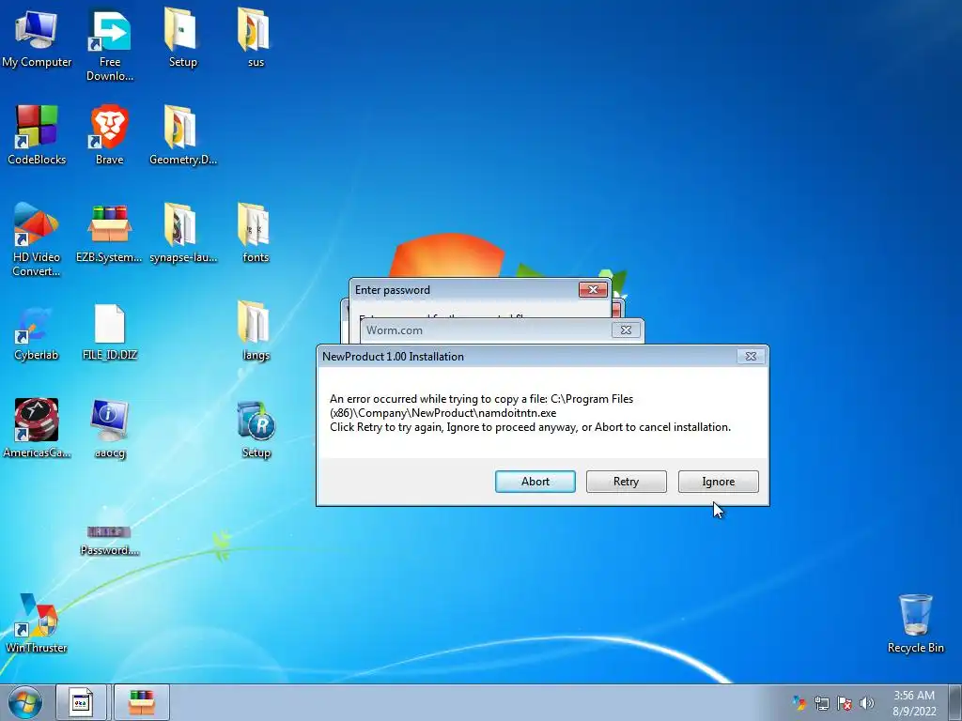
Task: Click the WinRAR taskbar button
Action: click(x=141, y=702)
